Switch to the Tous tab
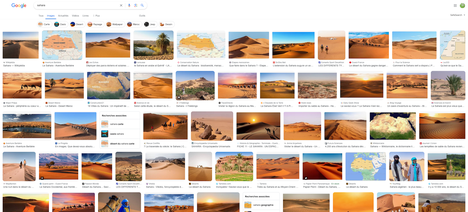The height and width of the screenshot is (212, 468). [x=41, y=16]
